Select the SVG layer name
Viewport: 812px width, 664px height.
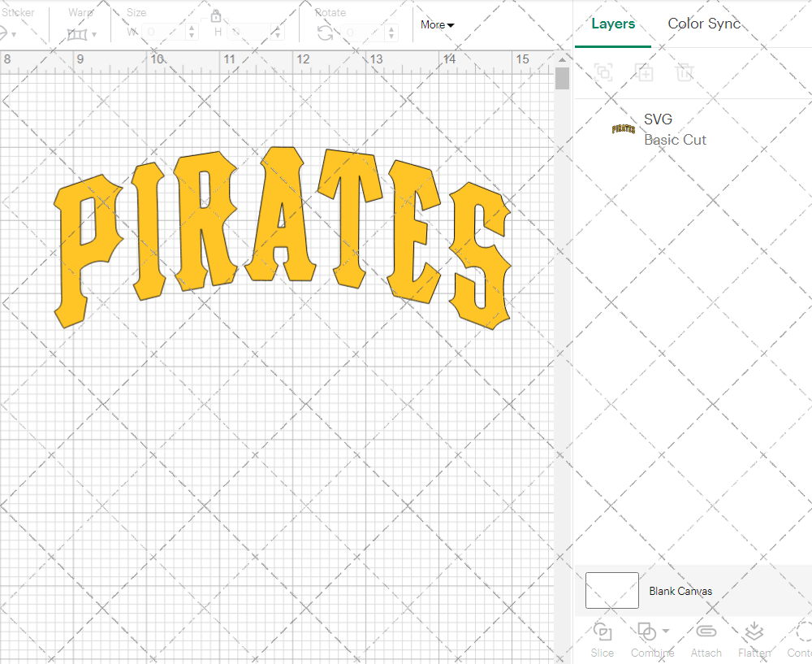click(x=658, y=119)
